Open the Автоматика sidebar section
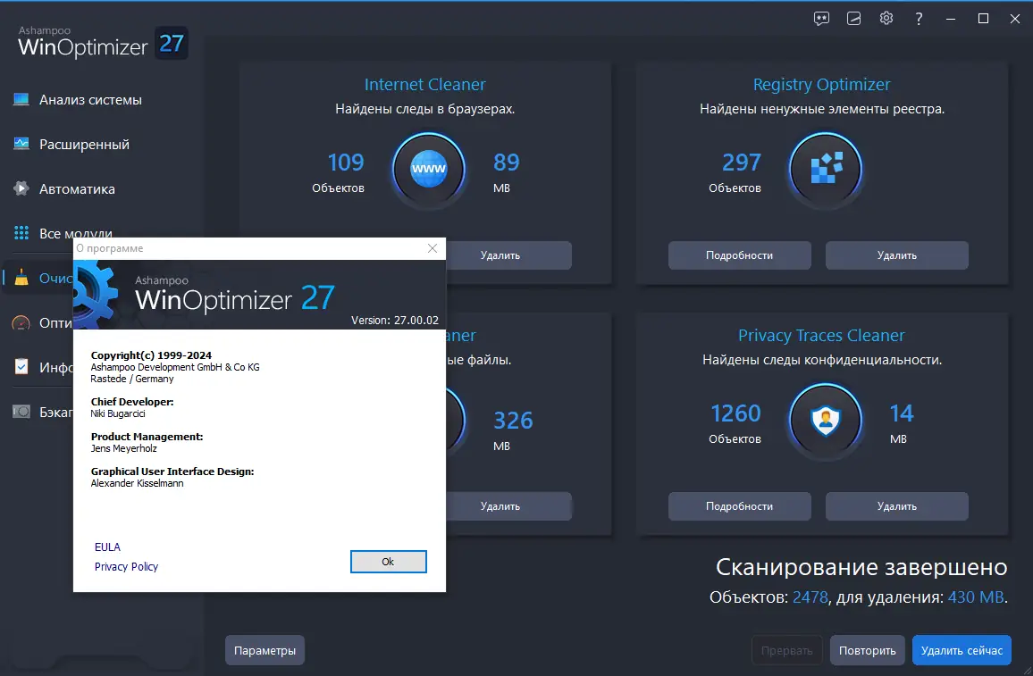1033x676 pixels. pos(77,189)
